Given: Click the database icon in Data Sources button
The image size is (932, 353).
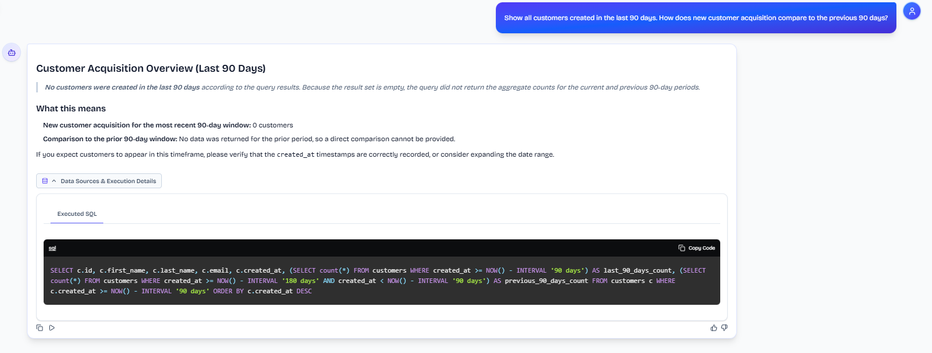Looking at the screenshot, I should click(45, 181).
